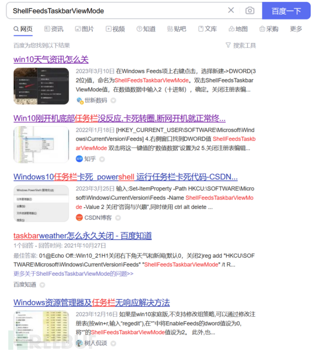Click the CSDN博客 source logo icon

[x=79, y=218]
